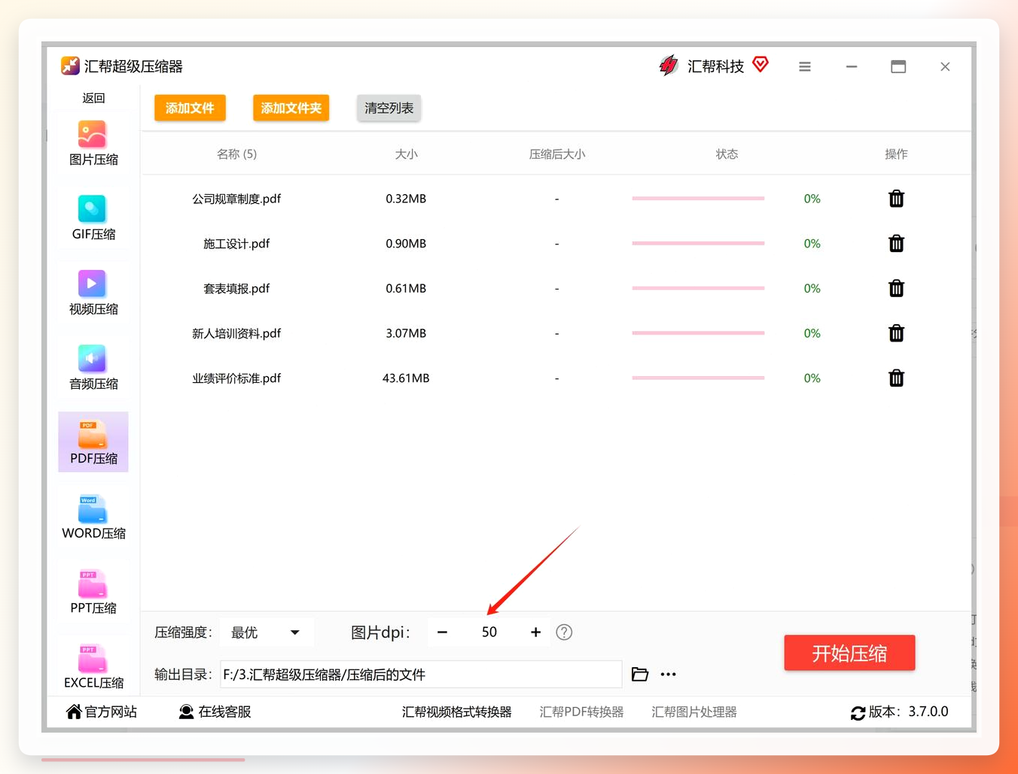Select the file name 业绩评价标准.pdf
1018x774 pixels.
click(236, 378)
